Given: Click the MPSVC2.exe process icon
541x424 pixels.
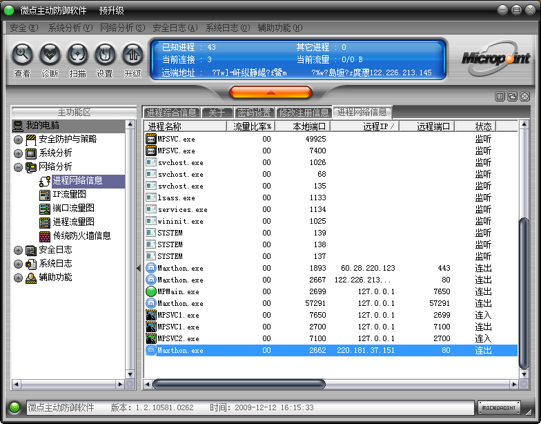Looking at the screenshot, I should point(151,338).
